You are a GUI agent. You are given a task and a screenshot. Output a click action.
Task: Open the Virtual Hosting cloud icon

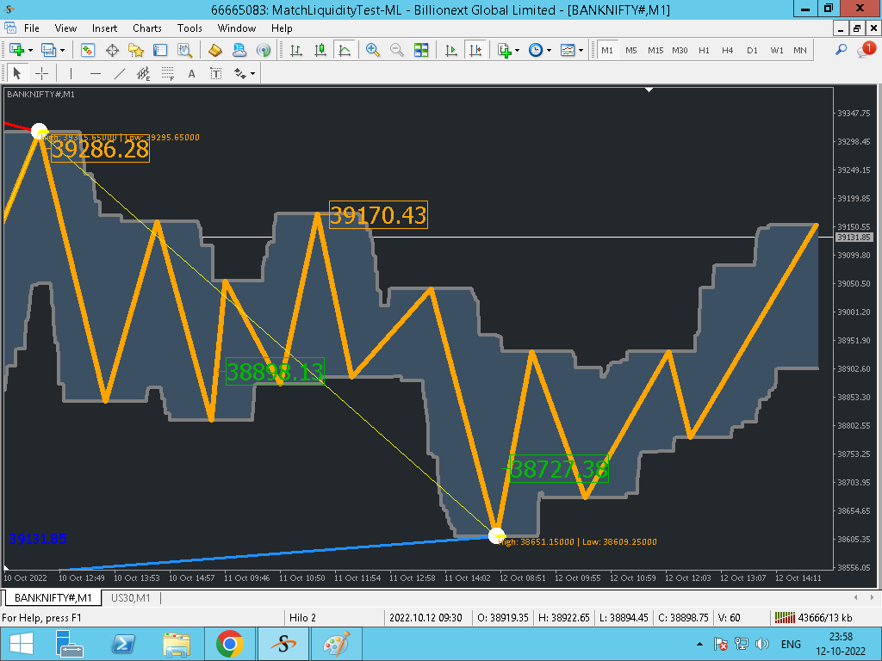[x=239, y=50]
